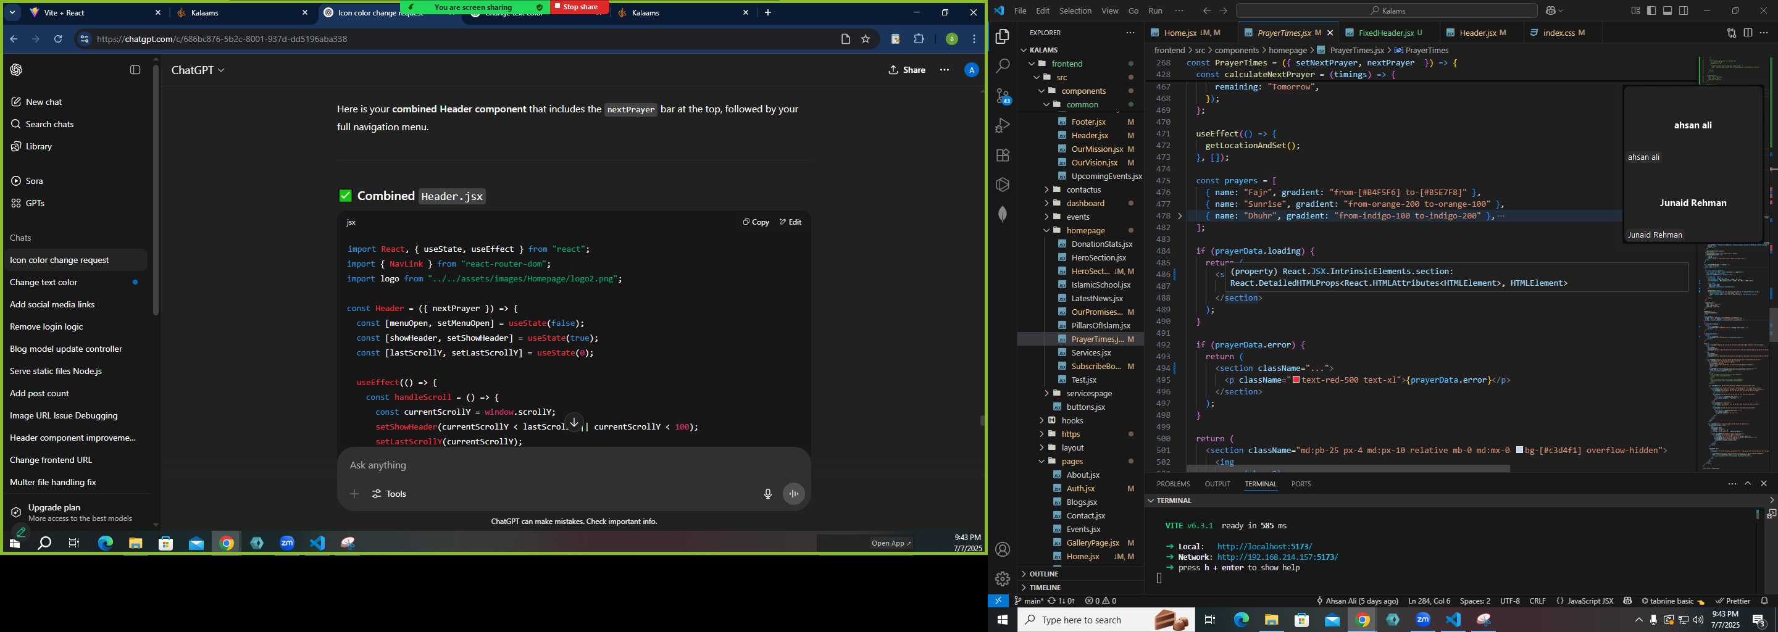Start ChatGPT voice mode
1778x632 pixels.
(794, 494)
